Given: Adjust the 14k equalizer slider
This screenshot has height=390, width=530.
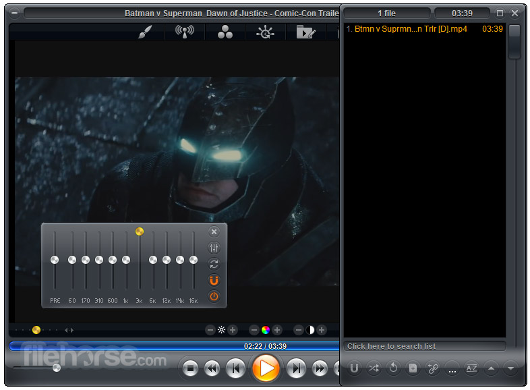Looking at the screenshot, I should pos(180,260).
